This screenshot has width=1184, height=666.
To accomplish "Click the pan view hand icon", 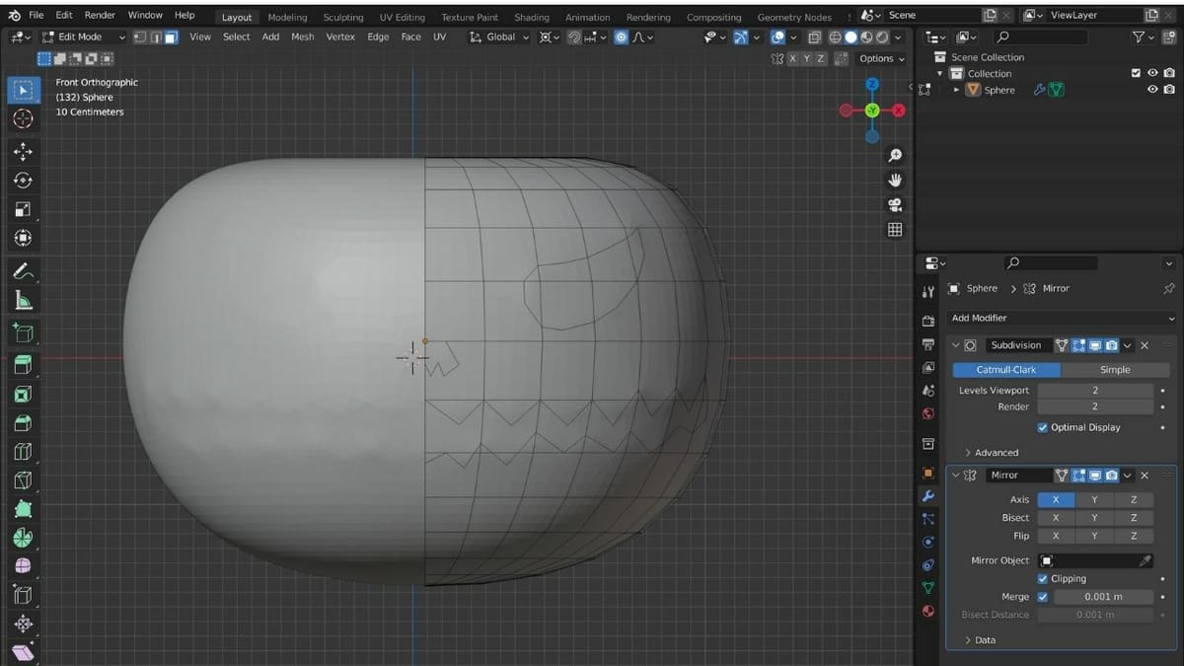I will tap(895, 181).
